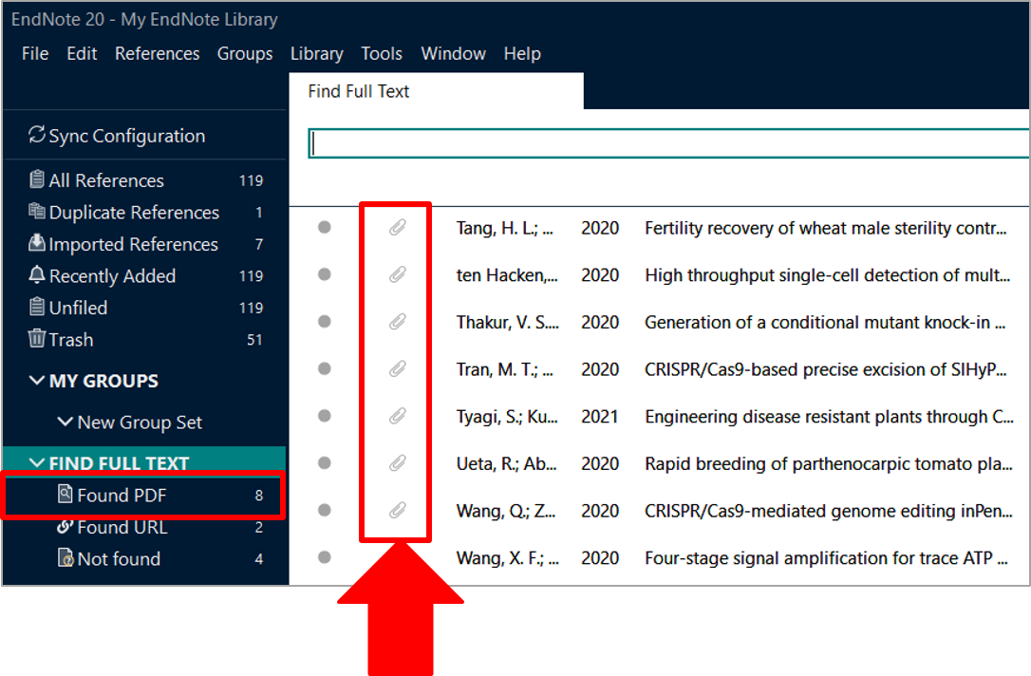This screenshot has width=1031, height=676.
Task: Open the Library menu
Action: click(317, 53)
